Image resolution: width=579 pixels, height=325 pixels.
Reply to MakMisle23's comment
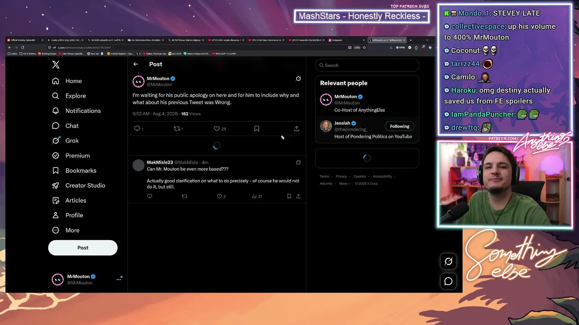coord(150,196)
